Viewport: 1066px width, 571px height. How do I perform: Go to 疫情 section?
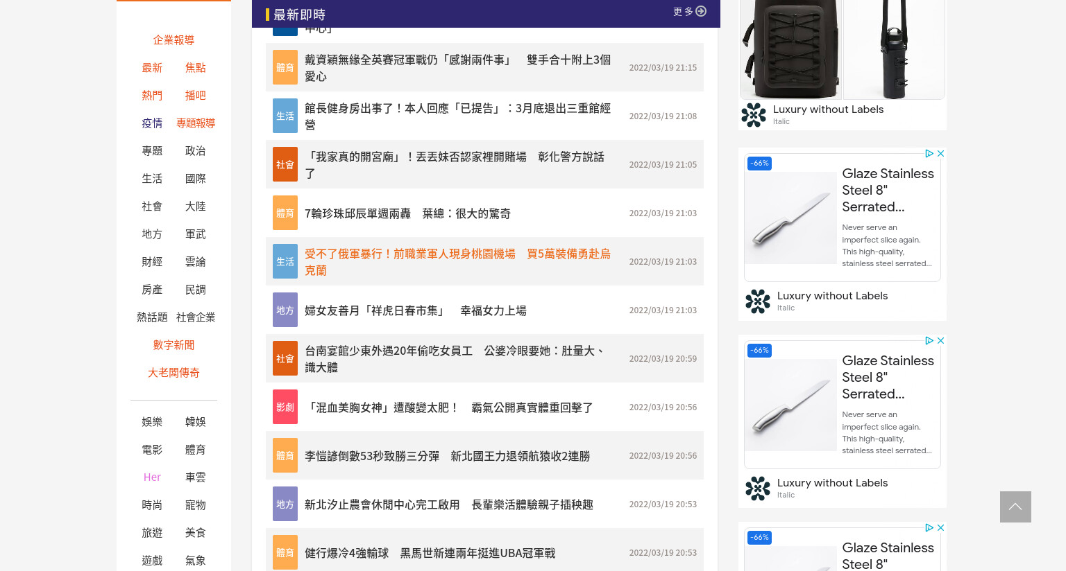coord(152,123)
